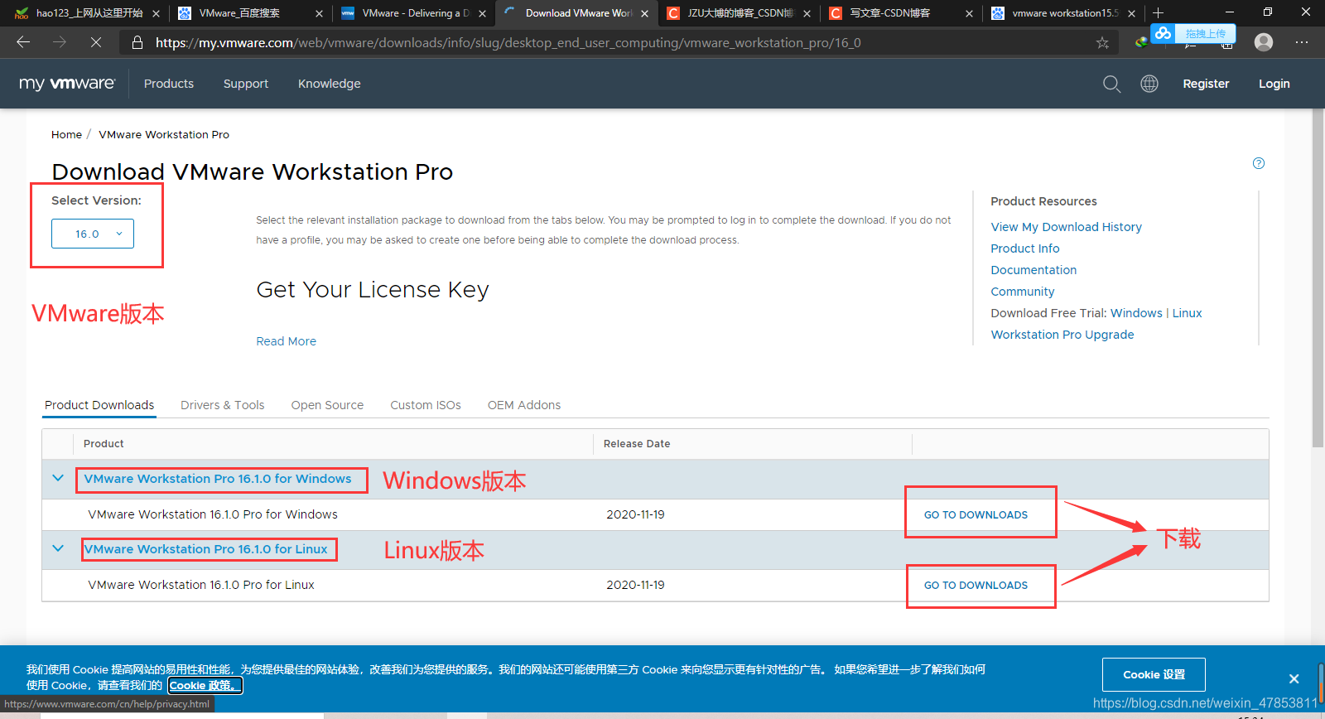This screenshot has height=719, width=1325.
Task: Click the Login link
Action: (1274, 84)
